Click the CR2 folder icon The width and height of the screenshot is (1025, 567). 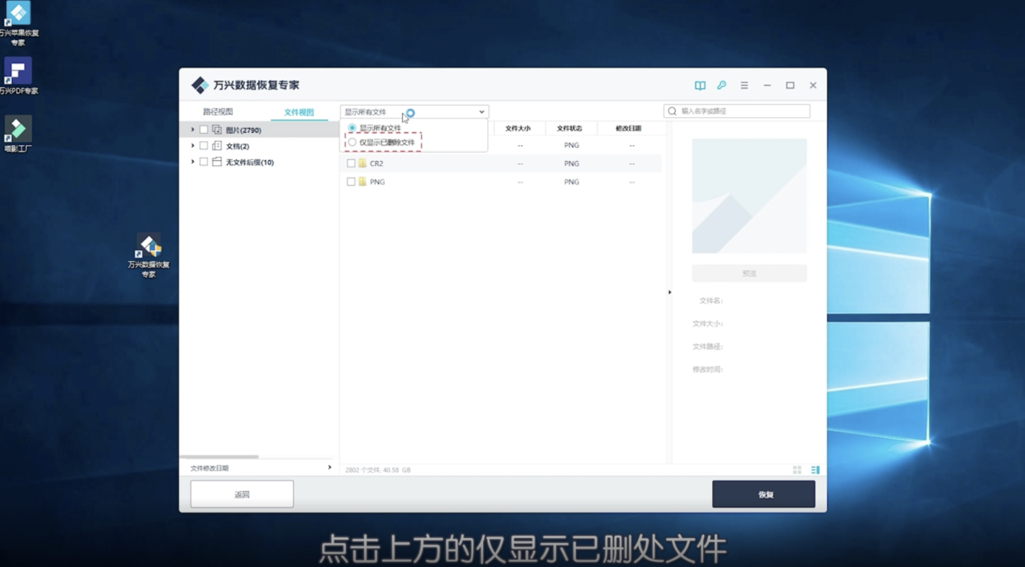(x=362, y=163)
